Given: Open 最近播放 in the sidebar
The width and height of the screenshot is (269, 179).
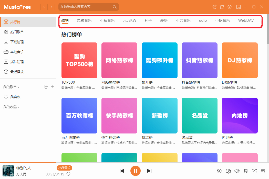Looking at the screenshot, I should (28, 72).
